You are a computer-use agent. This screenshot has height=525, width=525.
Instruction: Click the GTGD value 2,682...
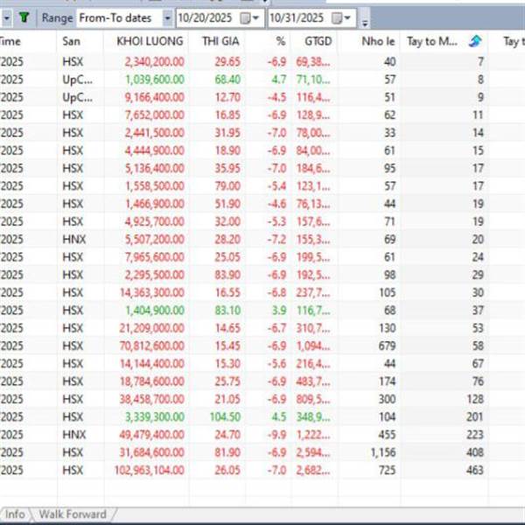coord(313,470)
